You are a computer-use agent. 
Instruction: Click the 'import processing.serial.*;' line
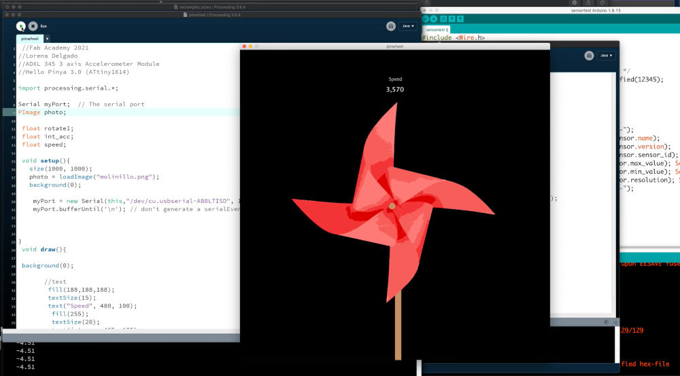click(x=68, y=88)
